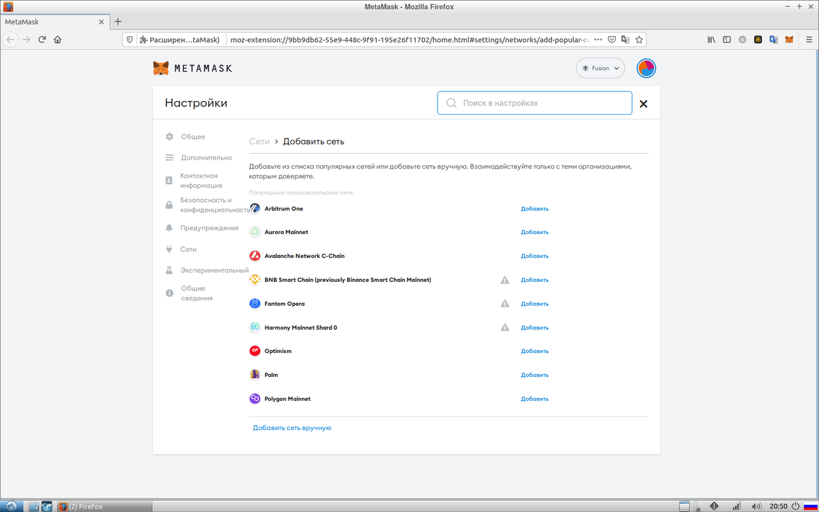819x512 pixels.
Task: Click the network signal tray icon
Action: point(736,507)
